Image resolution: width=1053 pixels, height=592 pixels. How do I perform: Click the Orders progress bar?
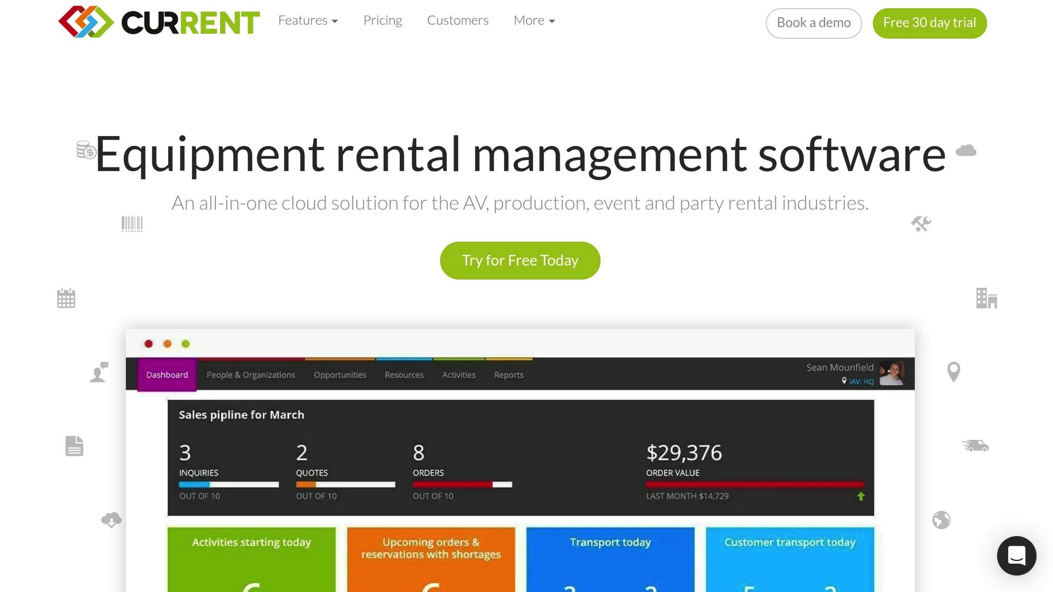462,485
